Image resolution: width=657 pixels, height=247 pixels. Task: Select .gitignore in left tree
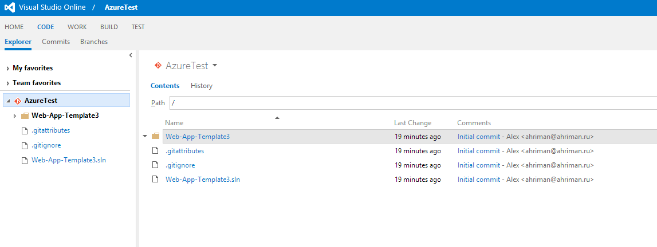[46, 145]
